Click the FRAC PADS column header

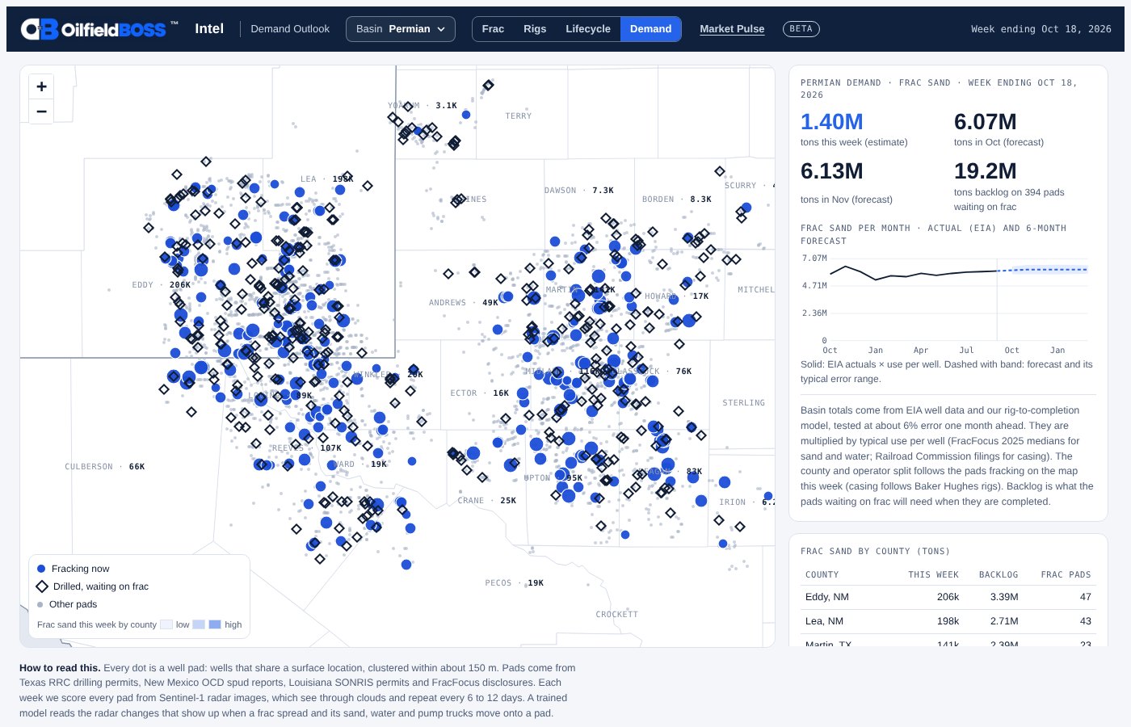click(x=1066, y=575)
